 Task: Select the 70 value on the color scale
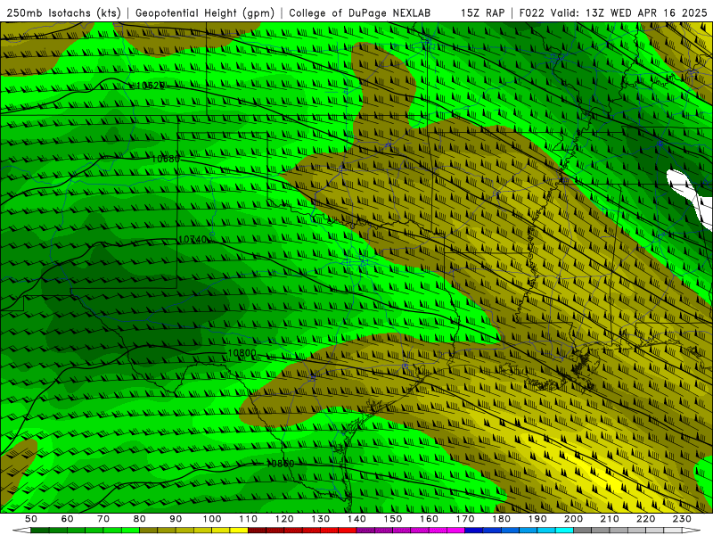pyautogui.click(x=103, y=519)
